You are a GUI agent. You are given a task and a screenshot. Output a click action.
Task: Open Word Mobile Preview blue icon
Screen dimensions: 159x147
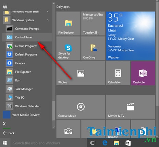(x=7, y=115)
